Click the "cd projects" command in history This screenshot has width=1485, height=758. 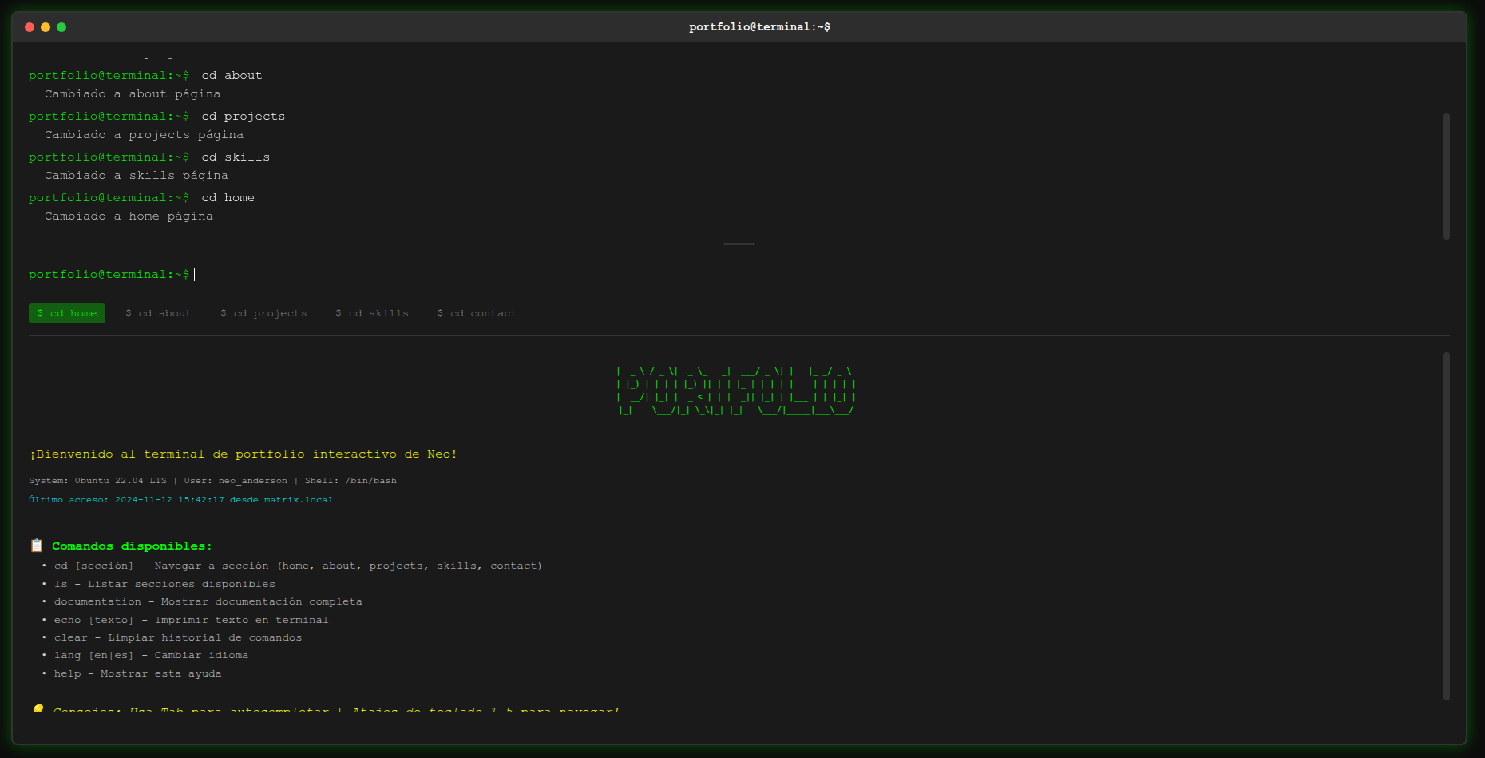click(243, 117)
